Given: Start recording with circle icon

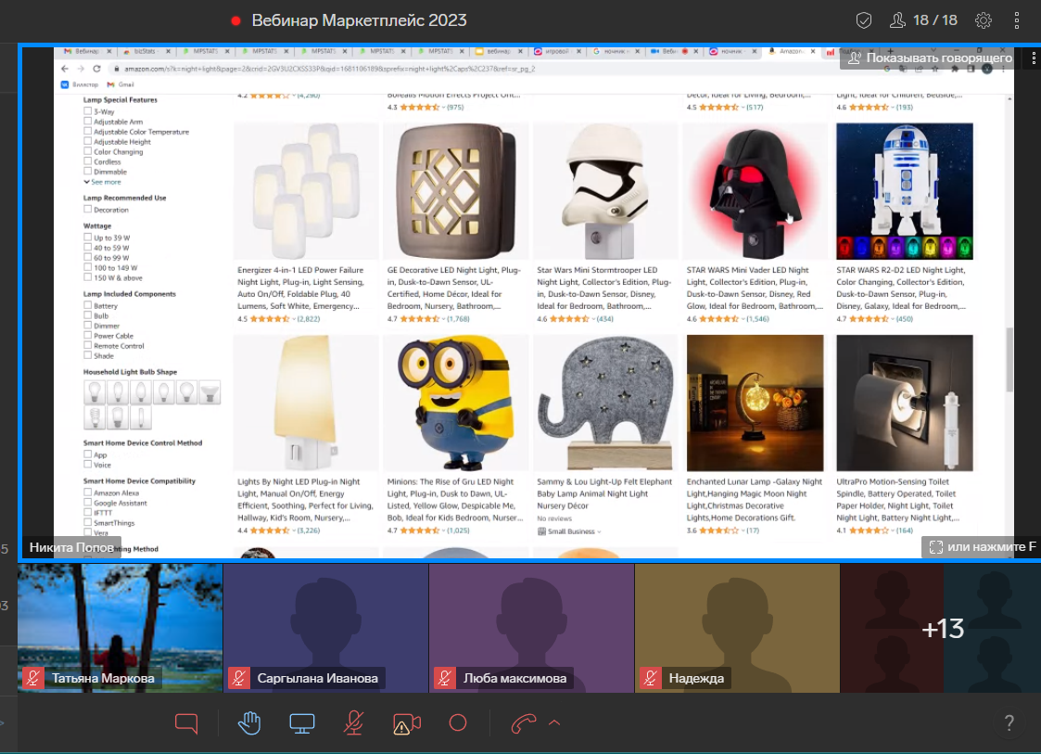Looking at the screenshot, I should [458, 722].
